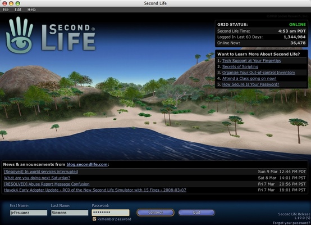Viewport: 311px width, 225px height.
Task: Open Secrets of Scripting link
Action: click(x=240, y=66)
